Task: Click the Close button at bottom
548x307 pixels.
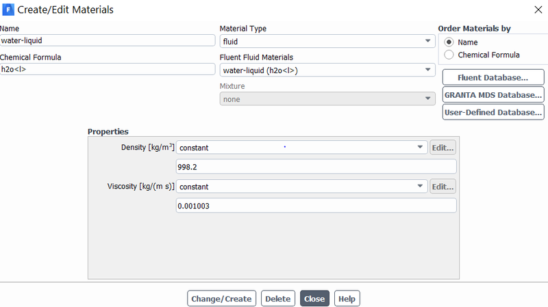Action: 314,299
